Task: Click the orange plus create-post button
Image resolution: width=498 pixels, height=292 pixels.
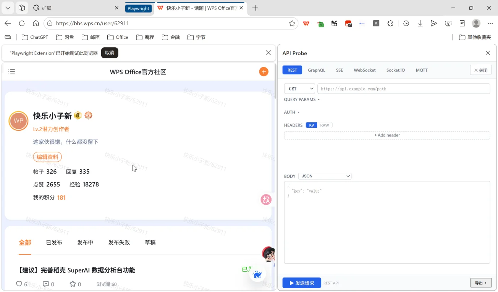Action: pyautogui.click(x=264, y=72)
